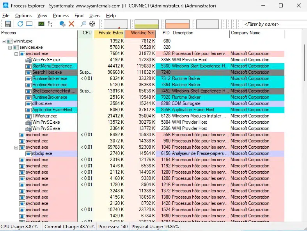Collapse the services.exe branch

[10, 47]
